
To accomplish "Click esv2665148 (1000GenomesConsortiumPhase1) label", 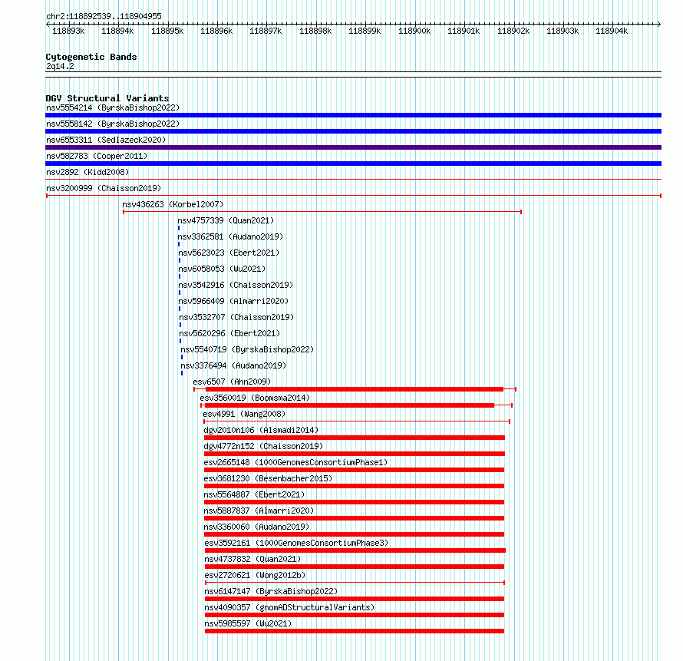I will coord(295,462).
